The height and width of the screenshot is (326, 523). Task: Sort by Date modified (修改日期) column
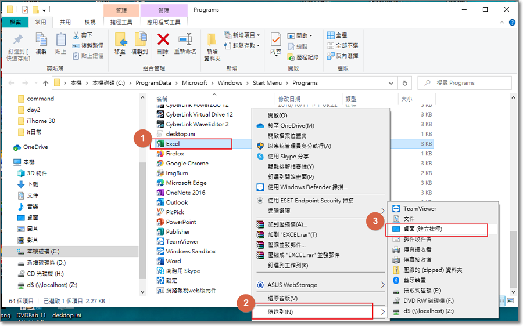(x=289, y=99)
